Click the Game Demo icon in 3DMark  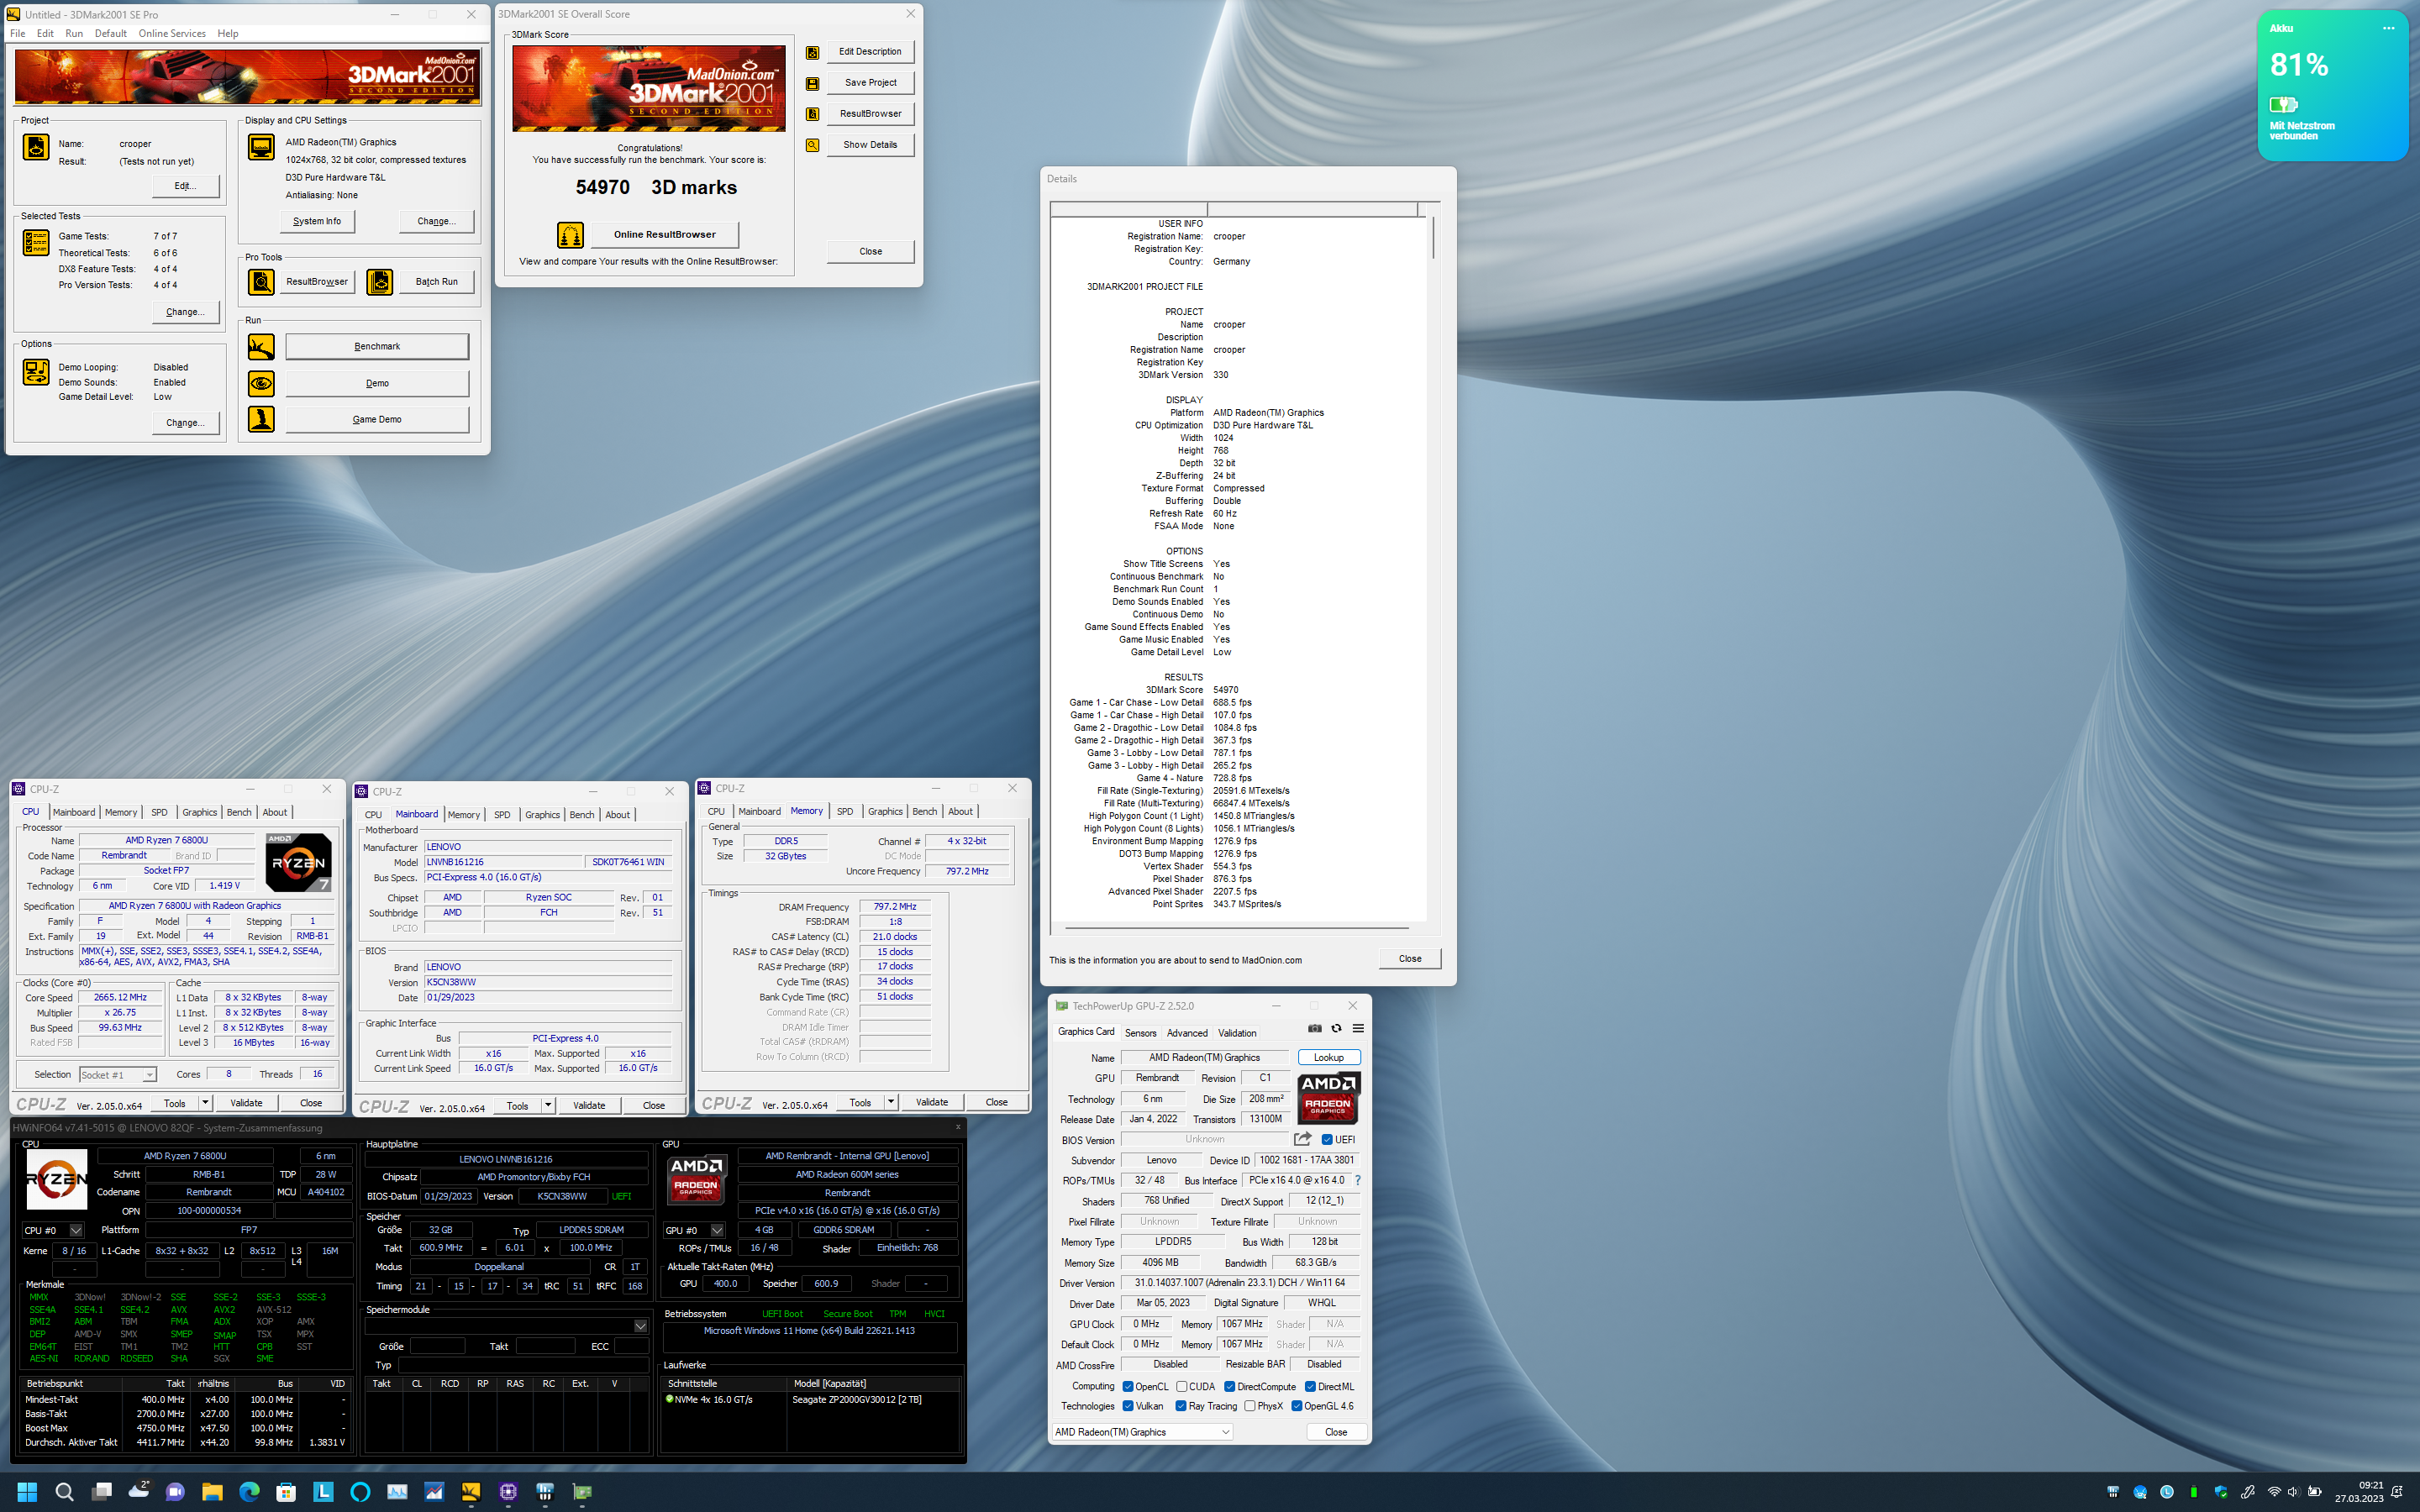point(261,419)
